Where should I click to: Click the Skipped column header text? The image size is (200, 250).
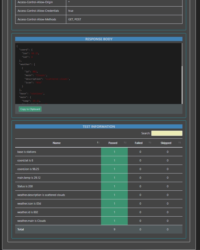(166, 143)
